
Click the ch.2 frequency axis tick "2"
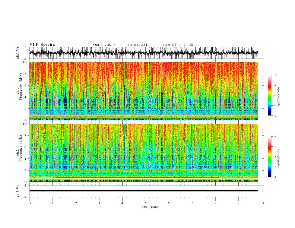point(26,170)
